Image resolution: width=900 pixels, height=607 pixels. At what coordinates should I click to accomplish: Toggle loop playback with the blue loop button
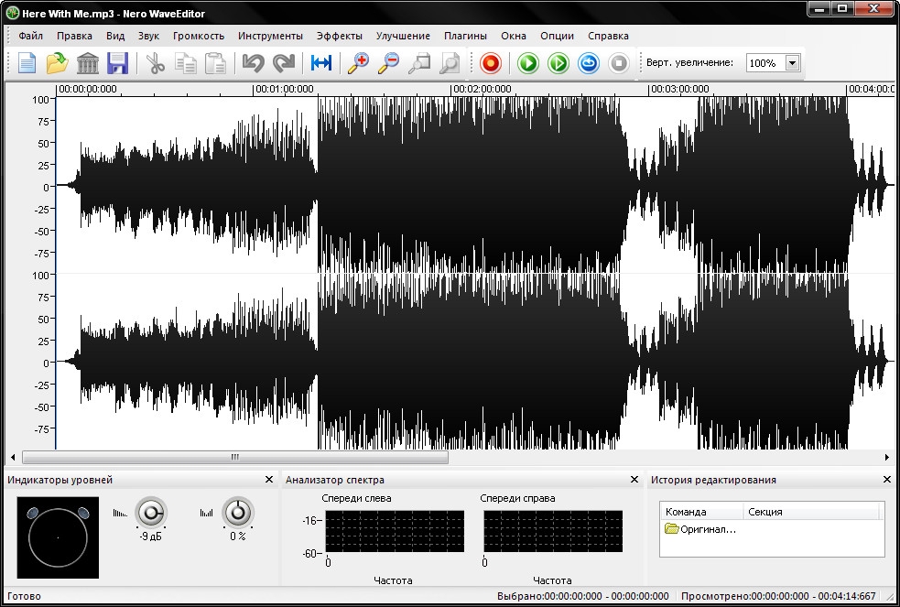click(x=589, y=63)
